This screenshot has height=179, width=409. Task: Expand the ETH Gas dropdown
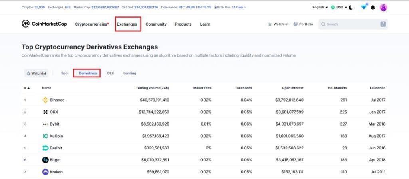230,7
